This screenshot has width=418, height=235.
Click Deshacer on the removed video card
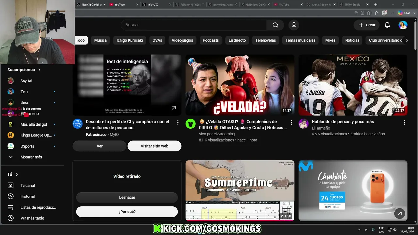click(x=127, y=197)
